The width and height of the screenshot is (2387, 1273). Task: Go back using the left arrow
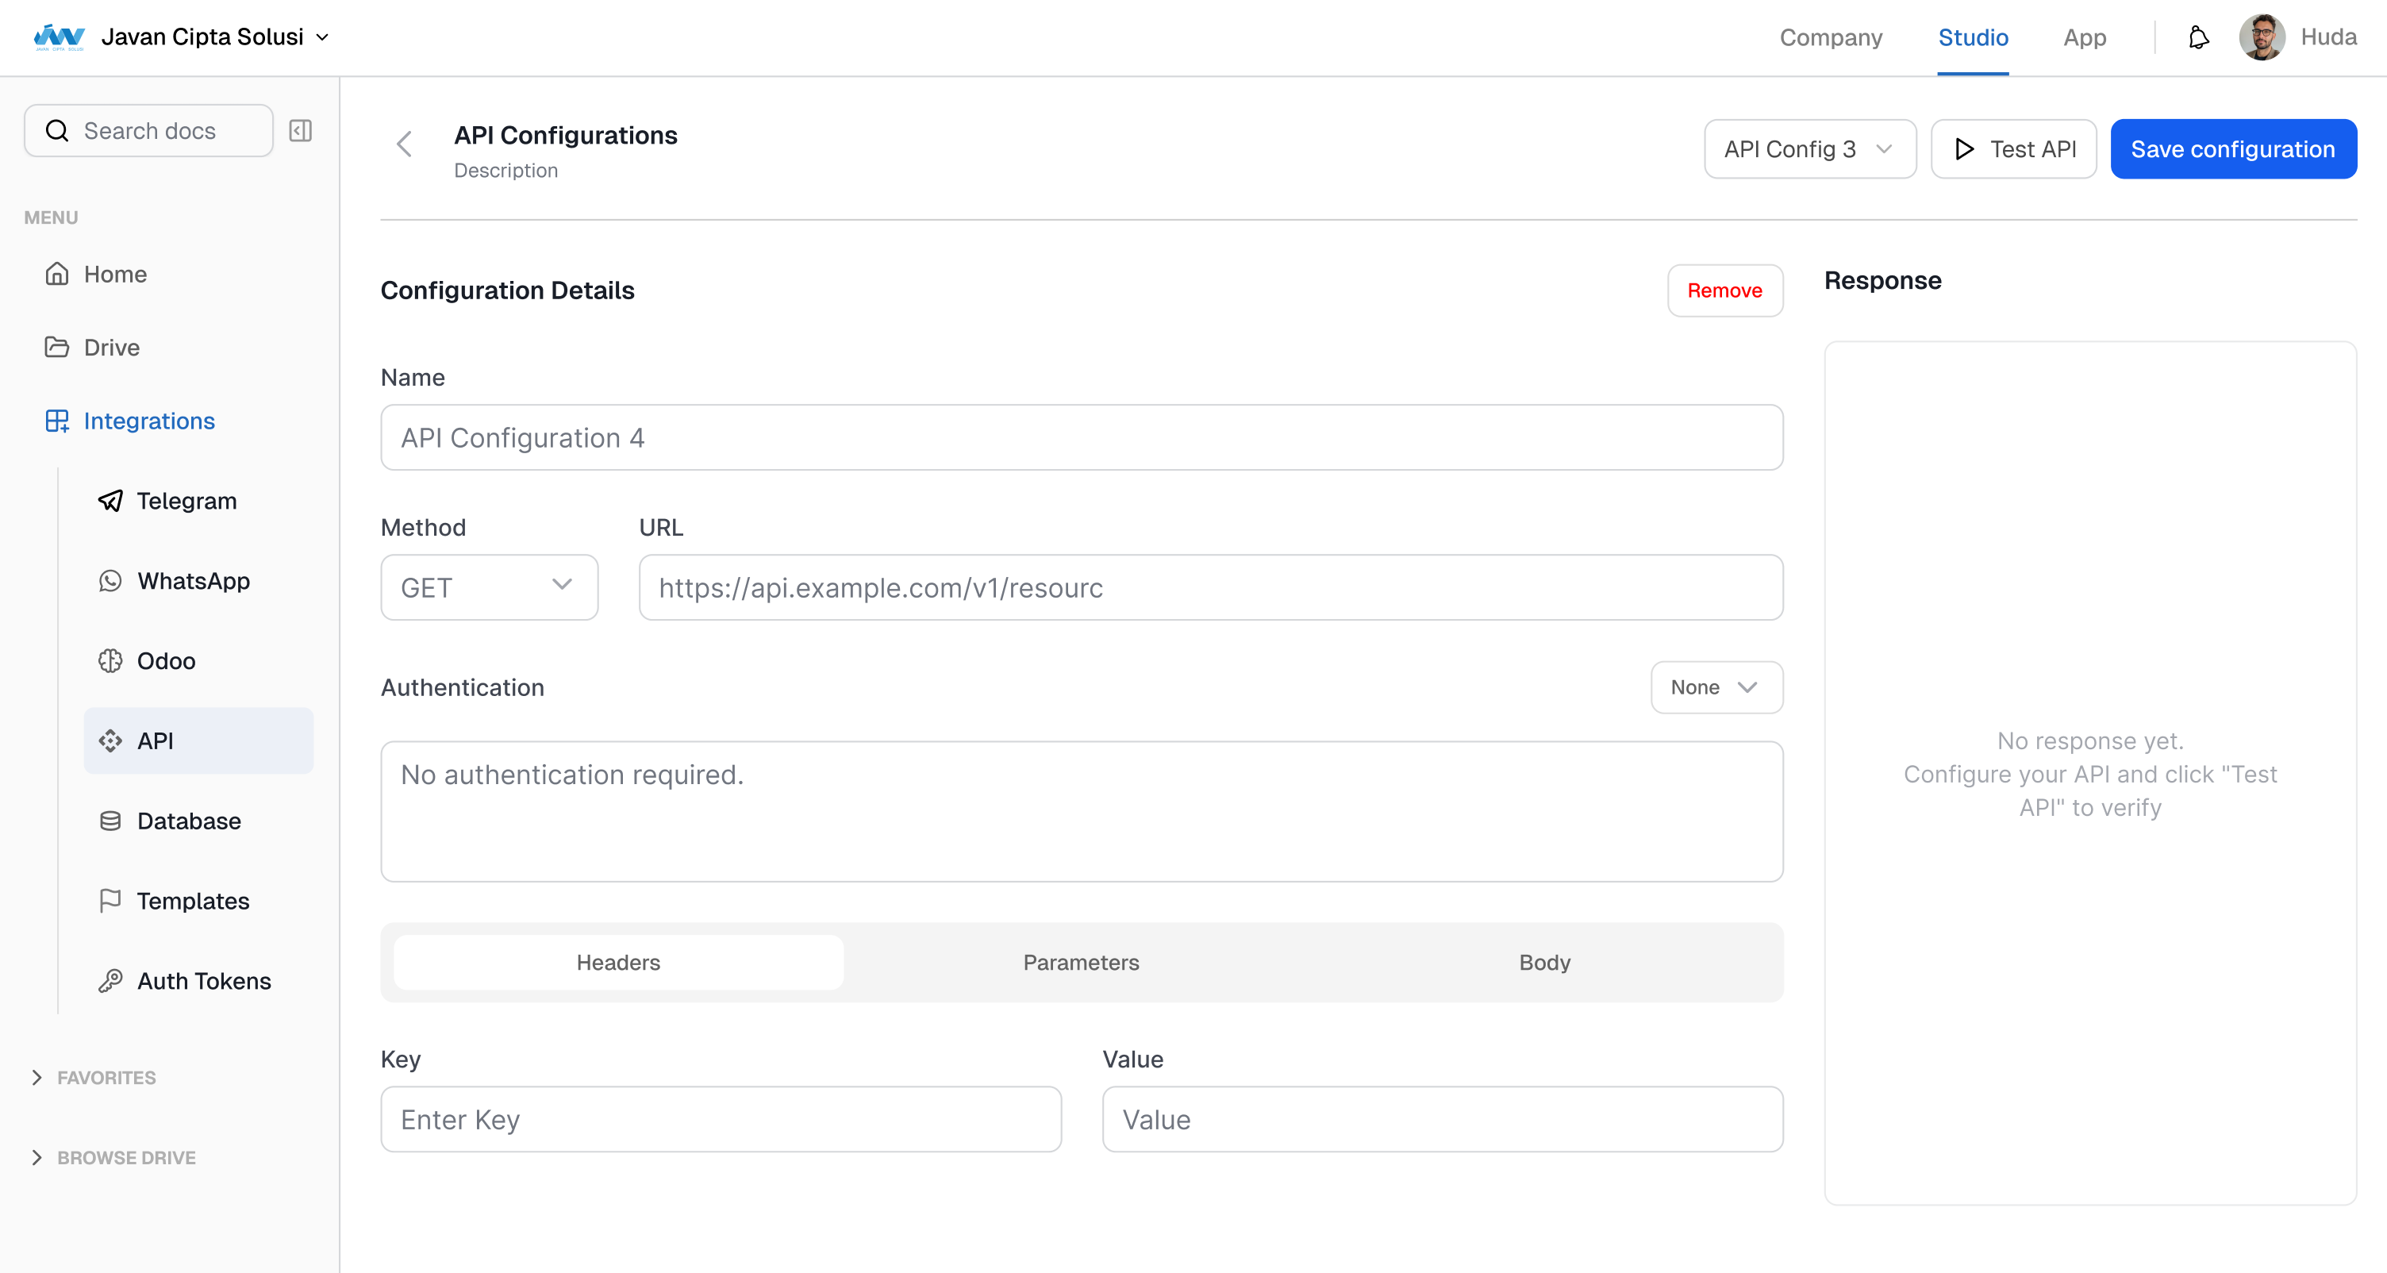pyautogui.click(x=404, y=144)
